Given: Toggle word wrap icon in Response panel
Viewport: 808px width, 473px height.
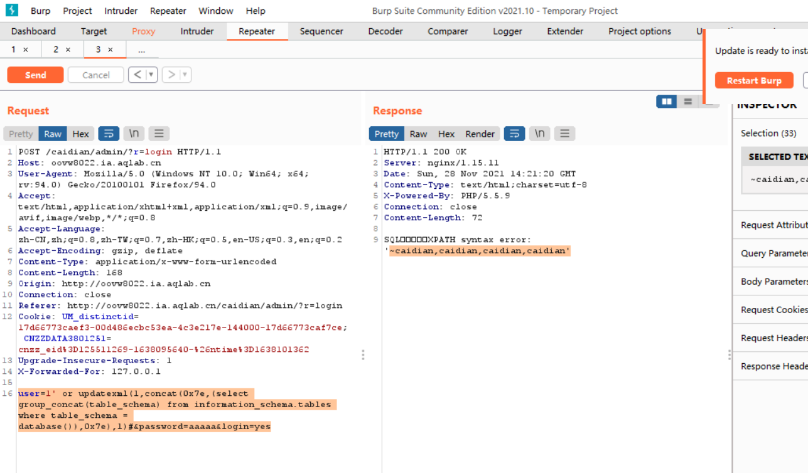Looking at the screenshot, I should pos(514,134).
